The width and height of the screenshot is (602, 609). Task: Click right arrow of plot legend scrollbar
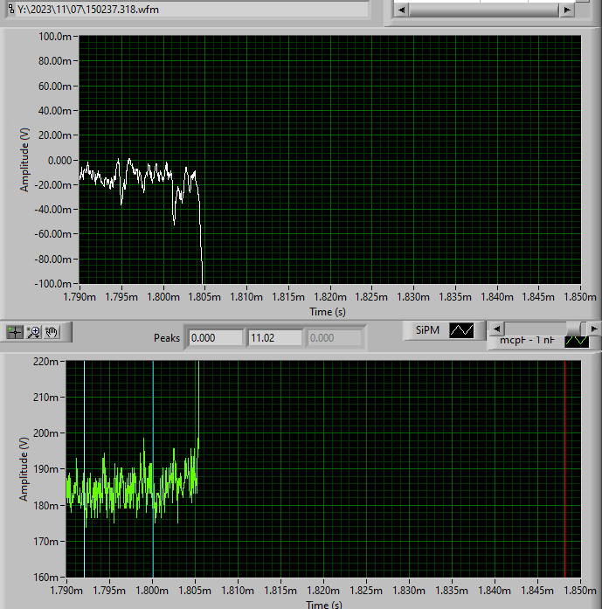pos(594,329)
